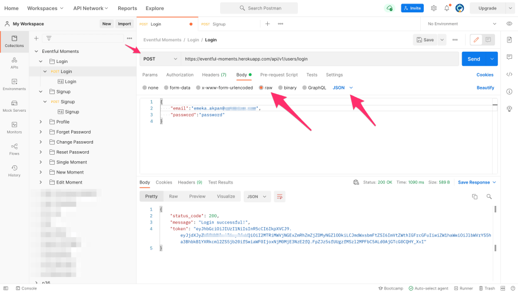Switch to the Params tab
Image resolution: width=518 pixels, height=300 pixels.
click(x=150, y=75)
